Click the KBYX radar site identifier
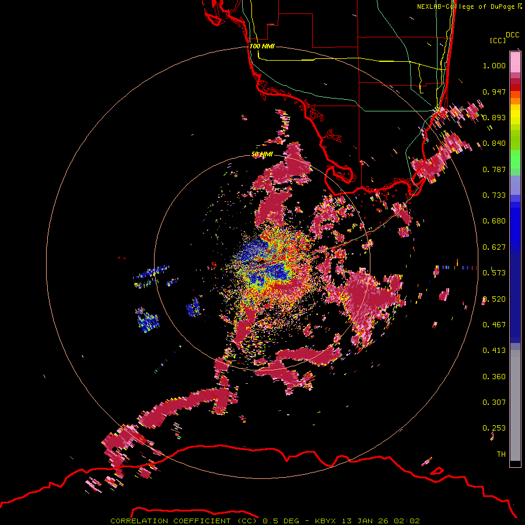 tap(327, 521)
